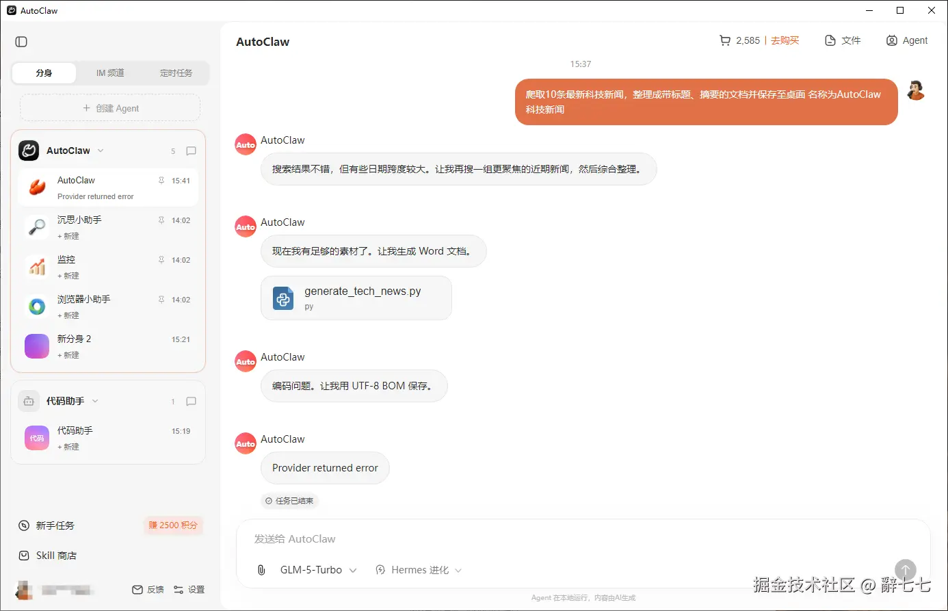Open the Python file icon attachment
Viewport: 948px width, 611px height.
coord(283,298)
